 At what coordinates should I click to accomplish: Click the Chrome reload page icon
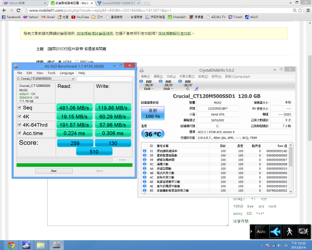(x=19, y=10)
